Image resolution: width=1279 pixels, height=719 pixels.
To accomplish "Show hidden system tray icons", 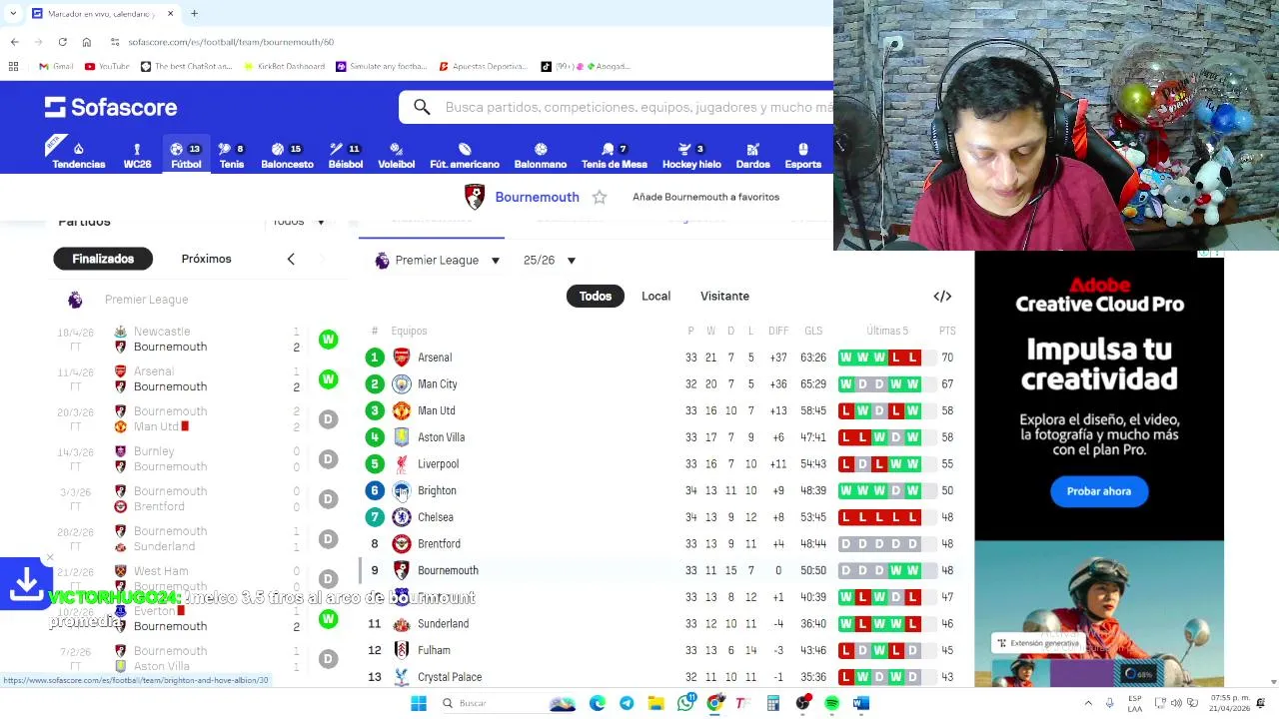I will (x=1088, y=703).
